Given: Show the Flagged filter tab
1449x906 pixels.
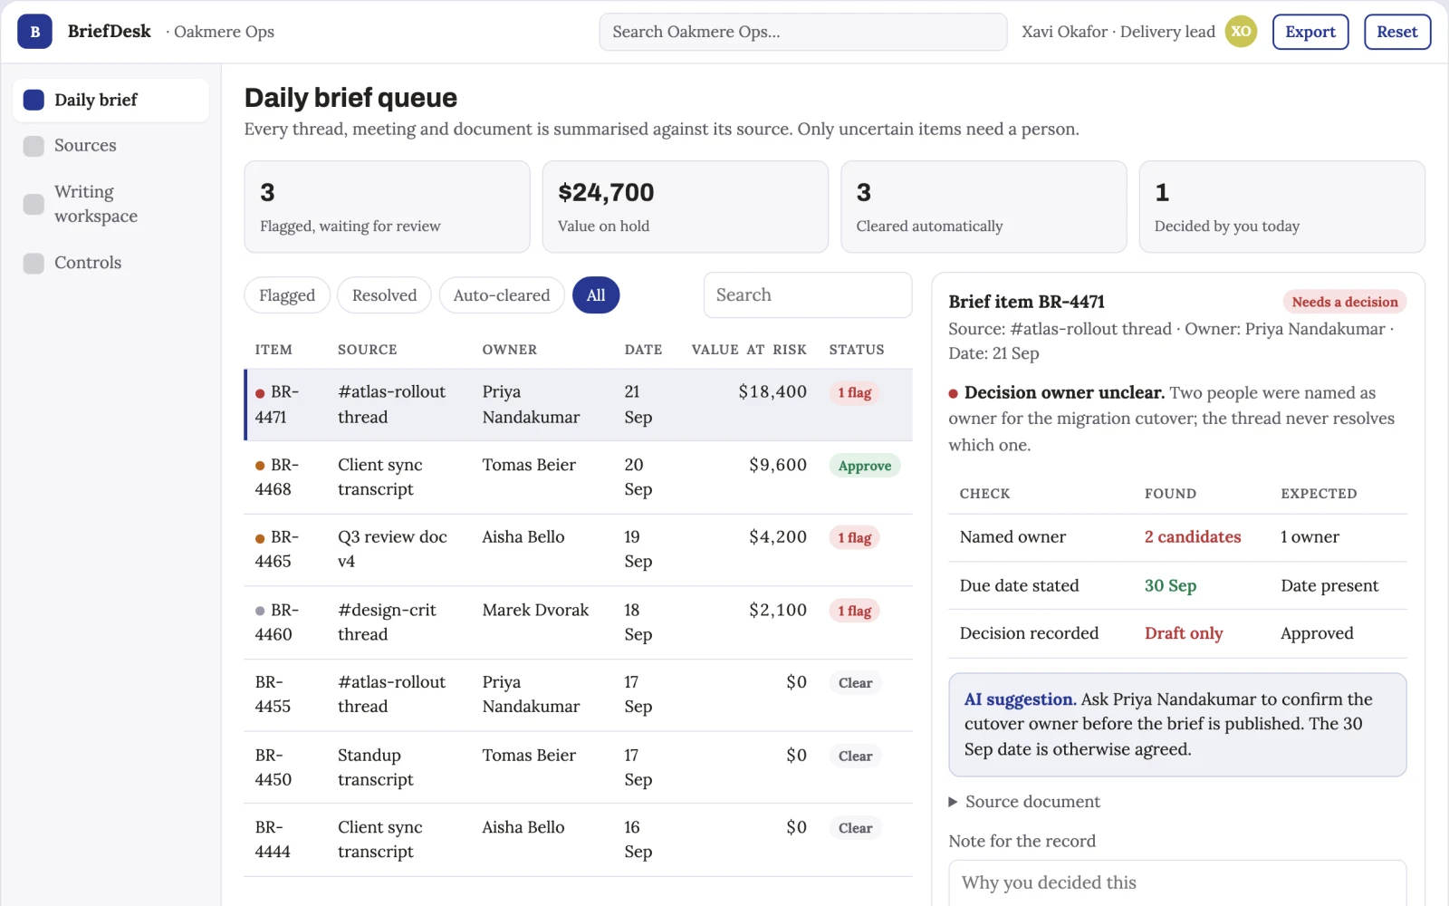Looking at the screenshot, I should [x=287, y=295].
